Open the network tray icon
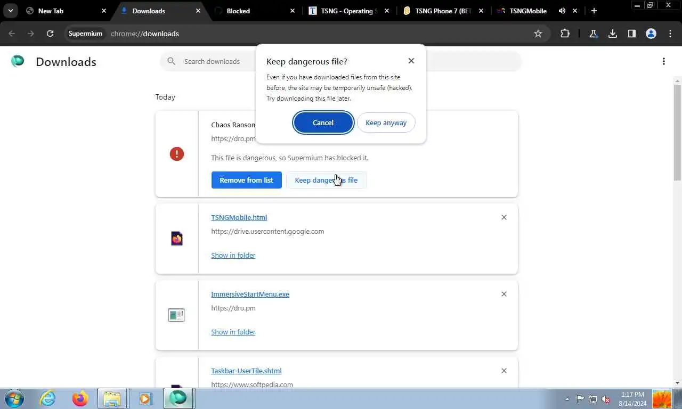Screen dimensions: 682x409 (593, 399)
